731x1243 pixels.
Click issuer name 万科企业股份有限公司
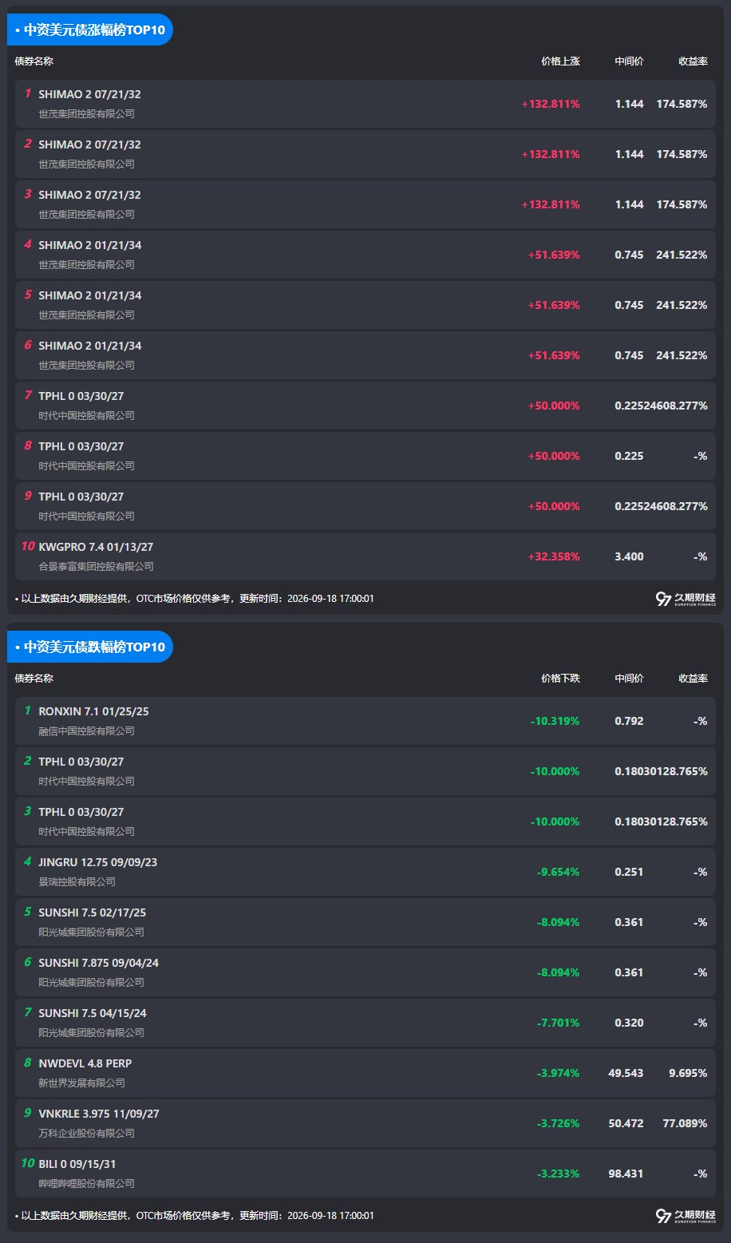(x=87, y=1133)
